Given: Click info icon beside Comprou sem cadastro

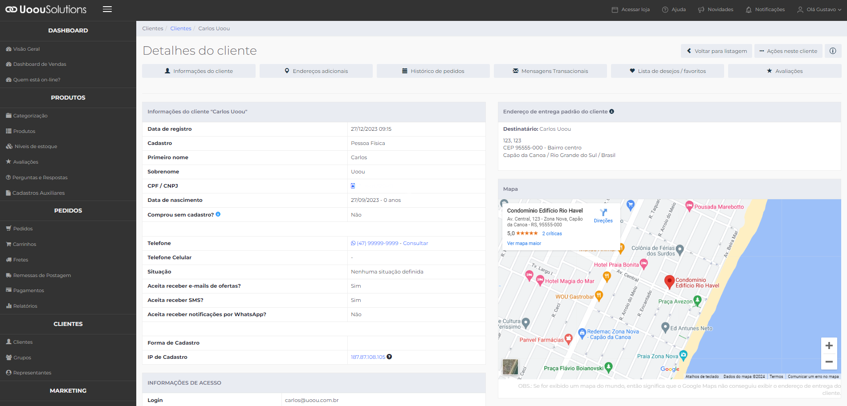Looking at the screenshot, I should tap(218, 214).
